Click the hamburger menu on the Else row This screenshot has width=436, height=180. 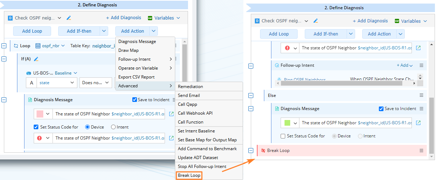(421, 95)
